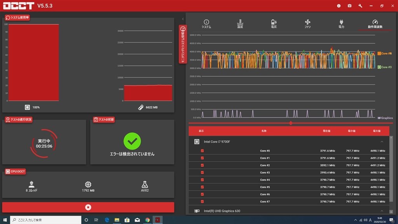Open Task View on the taskbar
398x224 pixels.
tap(96, 220)
